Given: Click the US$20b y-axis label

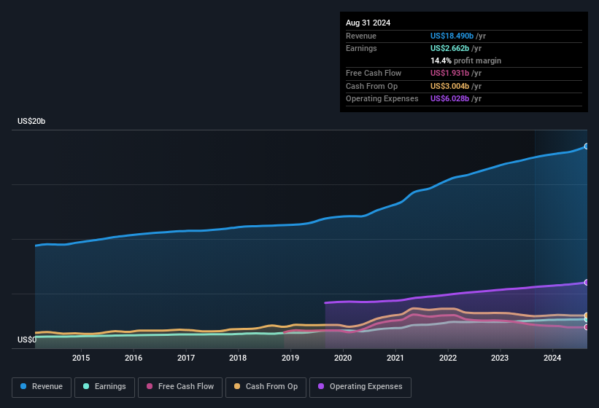Looking at the screenshot, I should [x=31, y=122].
